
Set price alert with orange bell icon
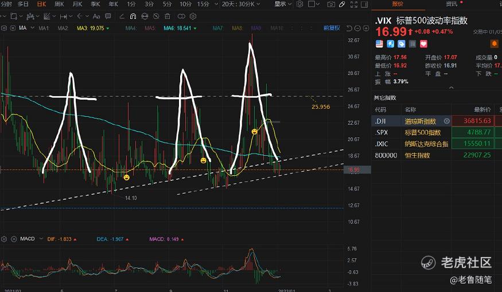[495, 44]
